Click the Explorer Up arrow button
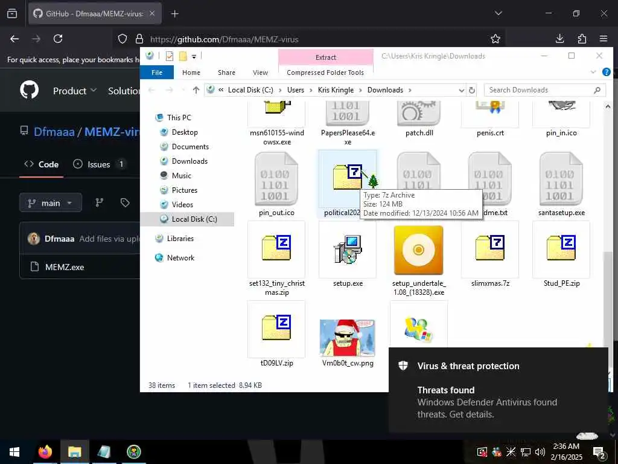 (x=196, y=90)
